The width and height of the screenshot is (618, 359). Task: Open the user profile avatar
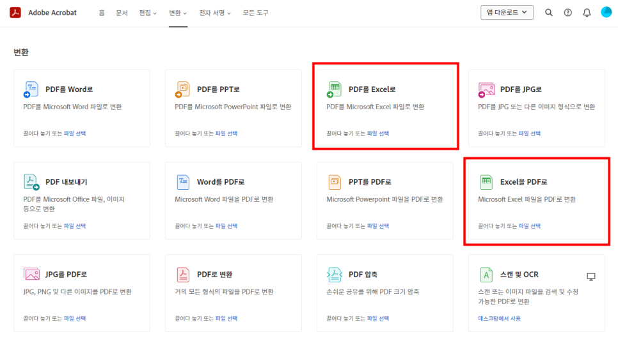coord(606,12)
